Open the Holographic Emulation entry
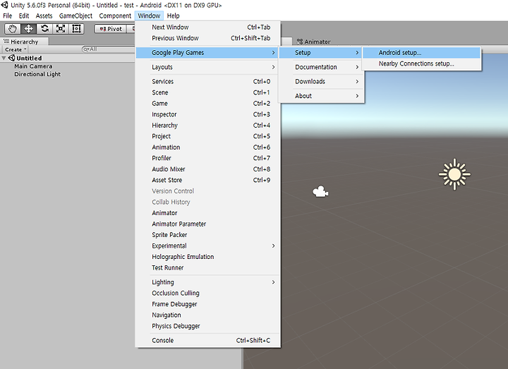This screenshot has height=369, width=508. [x=207, y=257]
